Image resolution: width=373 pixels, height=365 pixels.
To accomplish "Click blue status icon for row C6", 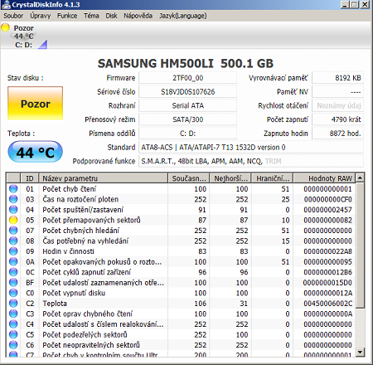I will (x=13, y=345).
